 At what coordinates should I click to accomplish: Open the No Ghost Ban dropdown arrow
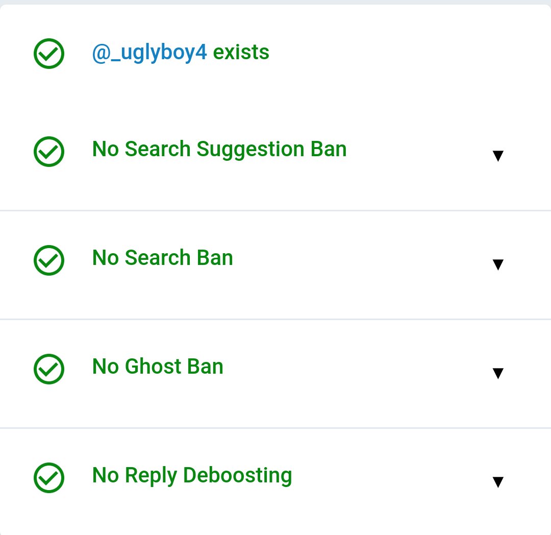click(x=498, y=373)
